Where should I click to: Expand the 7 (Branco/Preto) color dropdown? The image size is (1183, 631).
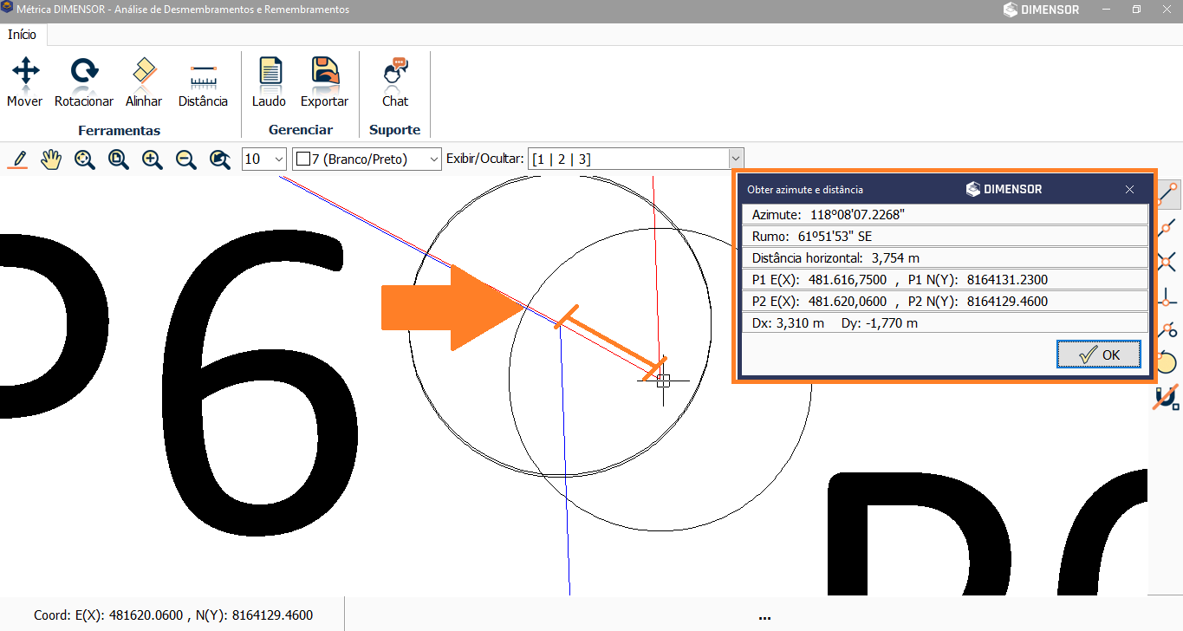367,159
